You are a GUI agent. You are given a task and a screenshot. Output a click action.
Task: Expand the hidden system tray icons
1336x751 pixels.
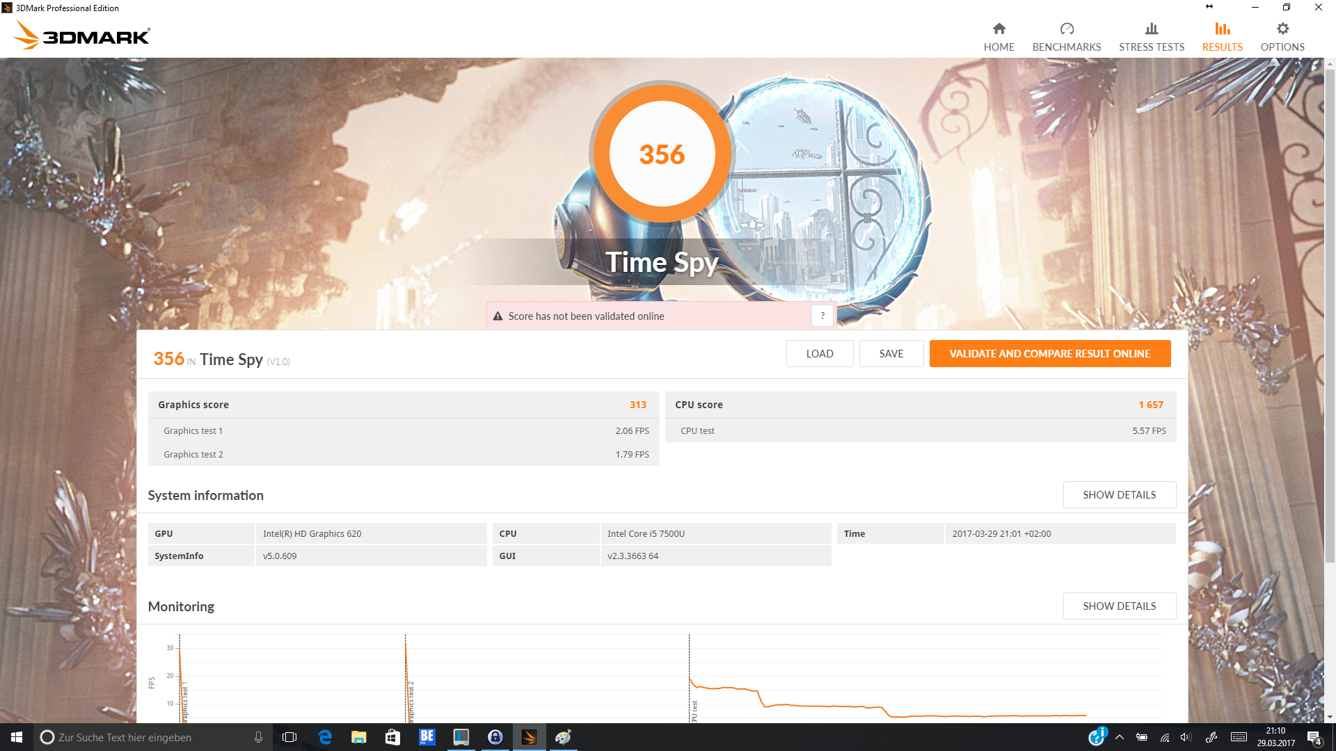1119,737
